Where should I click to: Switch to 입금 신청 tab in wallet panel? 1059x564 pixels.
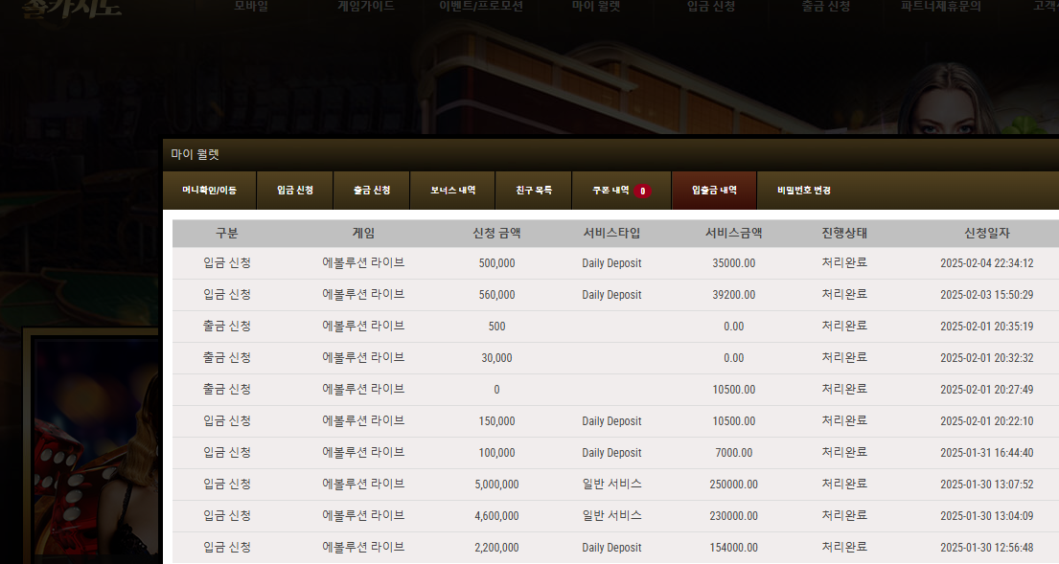click(295, 191)
